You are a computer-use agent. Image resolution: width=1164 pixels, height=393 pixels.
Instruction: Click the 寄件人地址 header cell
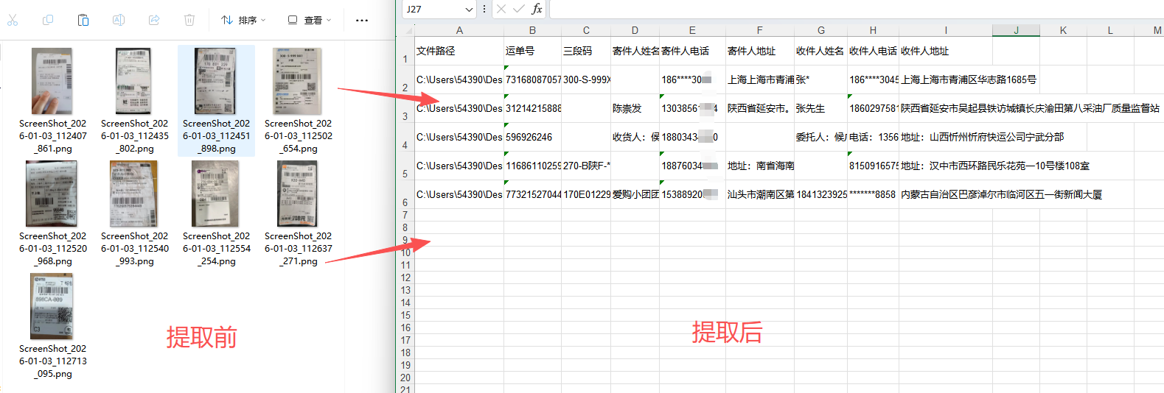(760, 51)
